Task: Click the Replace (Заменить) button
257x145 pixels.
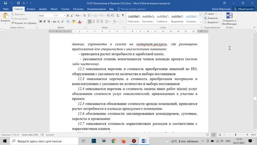Action: 211,18
